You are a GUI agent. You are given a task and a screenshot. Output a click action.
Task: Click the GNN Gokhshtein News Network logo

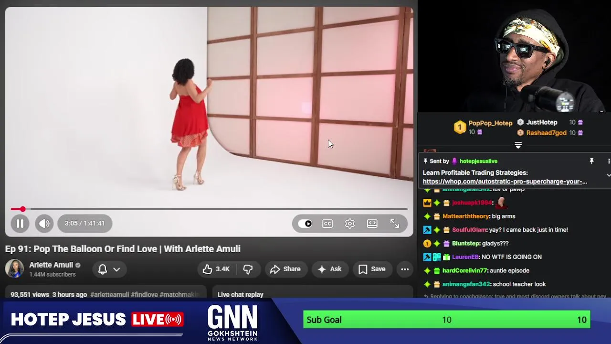[x=232, y=323]
